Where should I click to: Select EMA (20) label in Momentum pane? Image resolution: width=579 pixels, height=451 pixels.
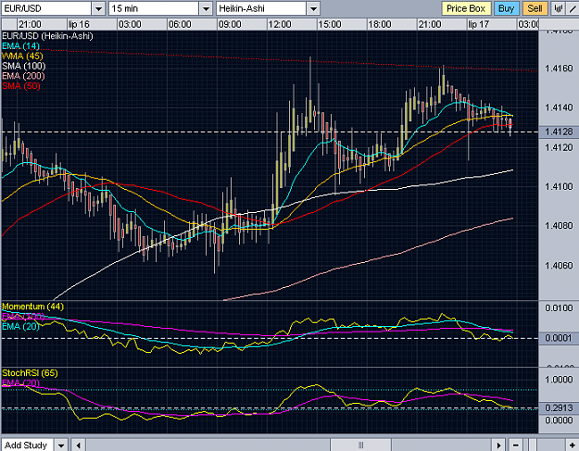coord(20,326)
